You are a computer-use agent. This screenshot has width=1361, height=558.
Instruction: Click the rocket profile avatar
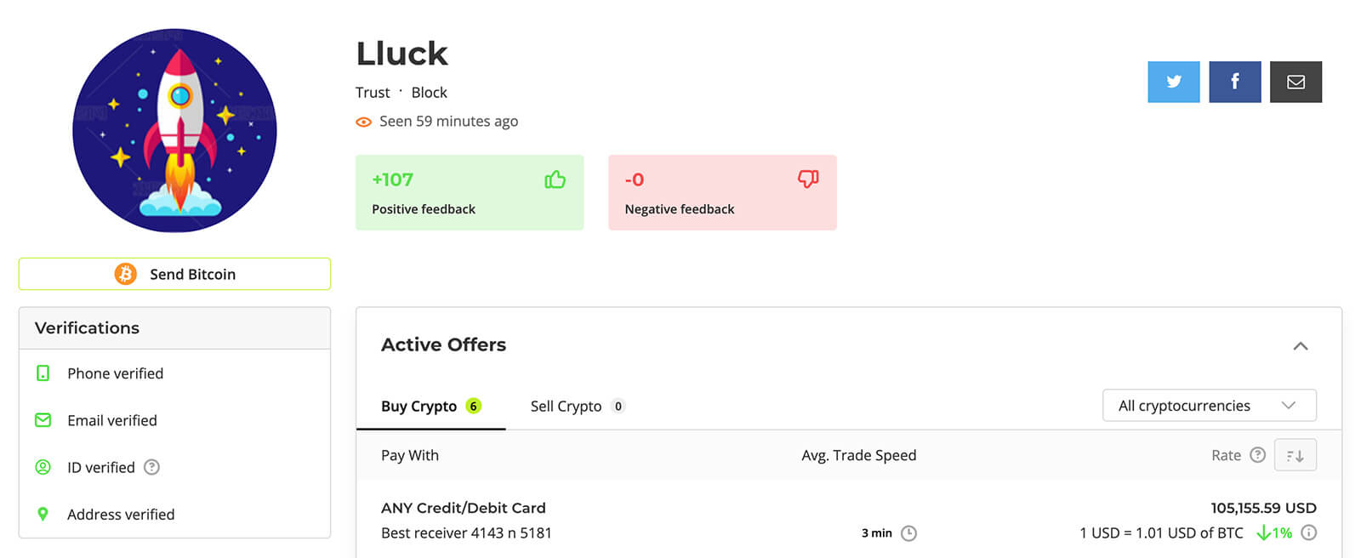tap(174, 130)
